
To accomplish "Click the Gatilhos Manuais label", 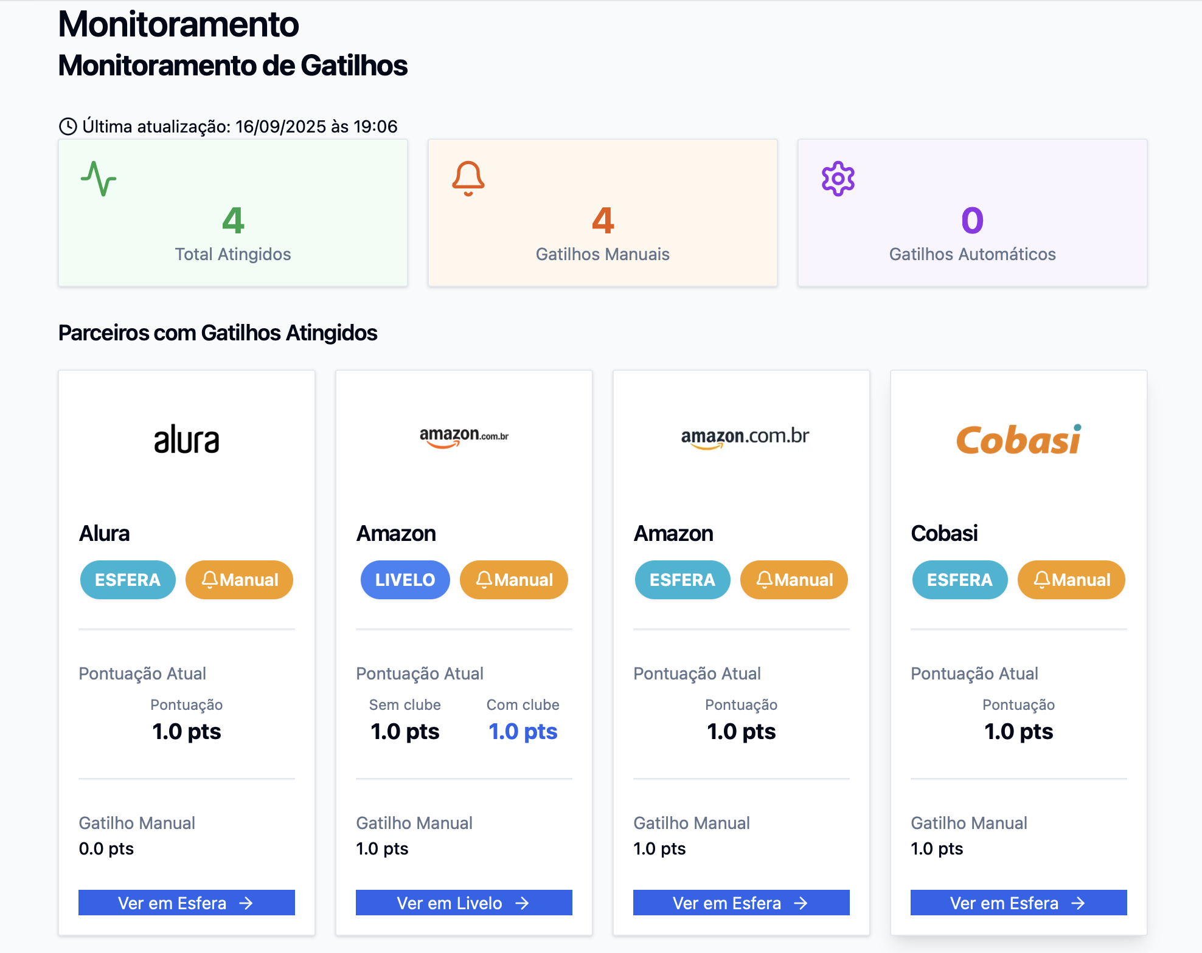I will coord(603,254).
